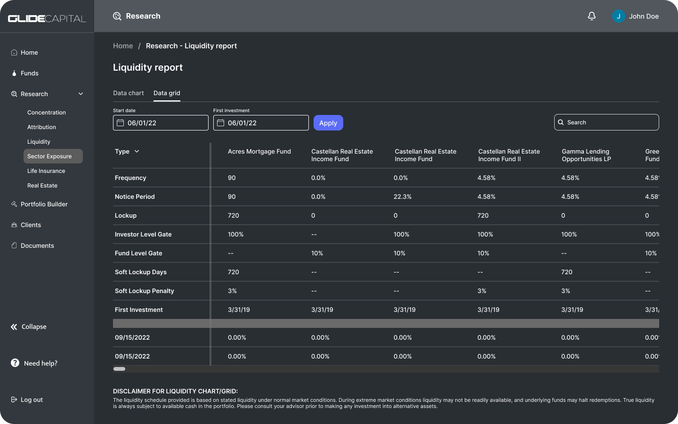Click the Investor Level Gate row label
The width and height of the screenshot is (678, 424).
[143, 234]
